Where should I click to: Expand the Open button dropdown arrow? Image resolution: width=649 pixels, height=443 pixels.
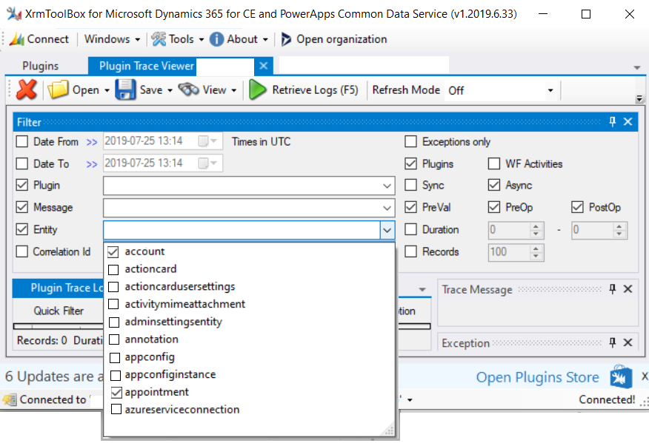(x=107, y=90)
